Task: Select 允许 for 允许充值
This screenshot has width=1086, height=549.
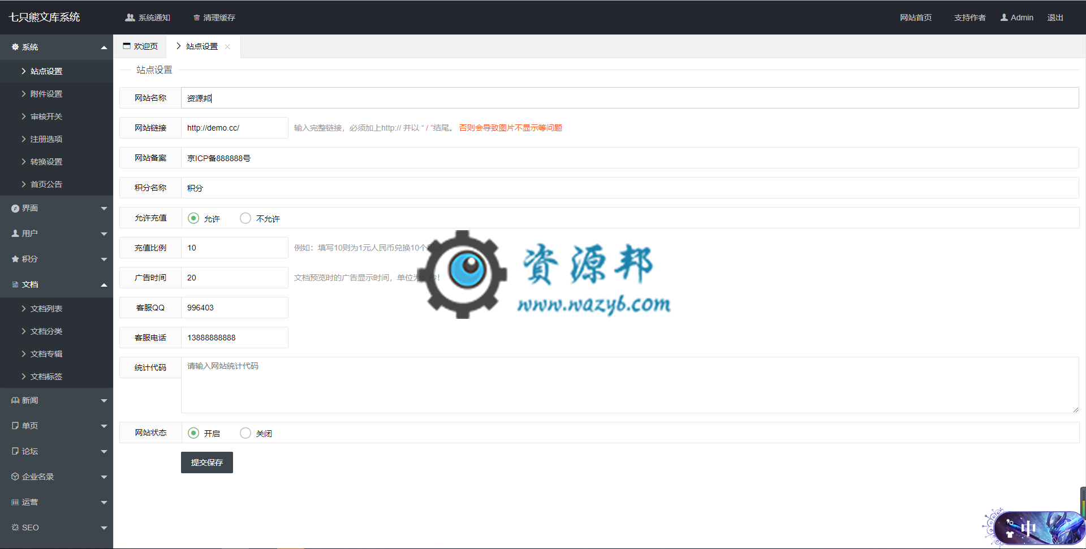Action: [x=193, y=218]
